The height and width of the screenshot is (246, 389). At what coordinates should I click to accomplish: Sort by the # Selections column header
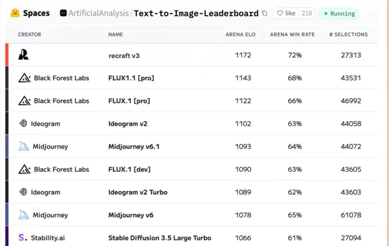pos(348,34)
